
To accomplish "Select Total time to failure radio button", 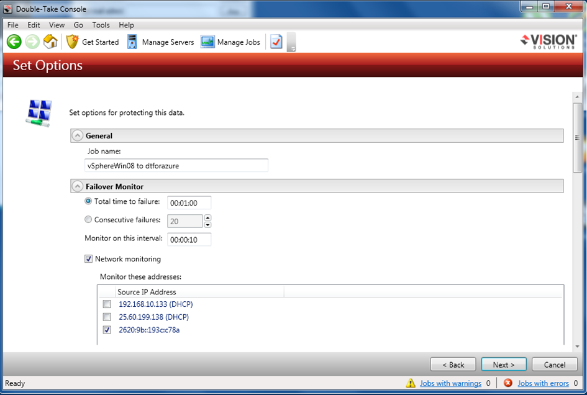I will [88, 201].
